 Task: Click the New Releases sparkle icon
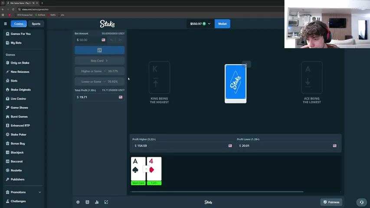coord(7,71)
